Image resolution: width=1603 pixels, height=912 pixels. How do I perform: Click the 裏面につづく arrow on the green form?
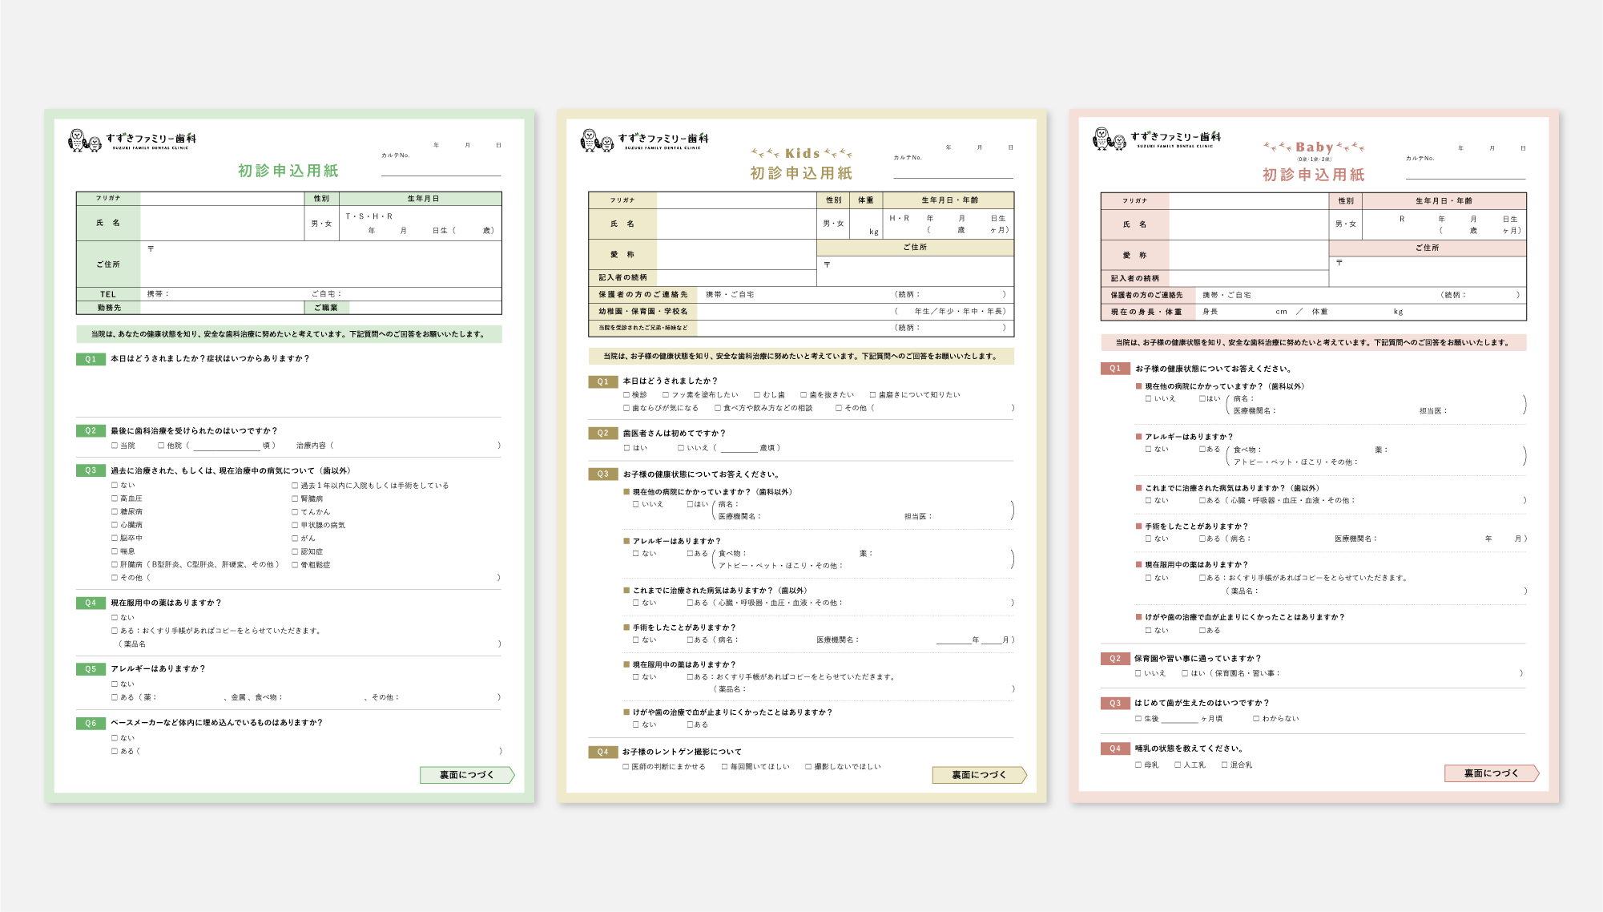467,775
